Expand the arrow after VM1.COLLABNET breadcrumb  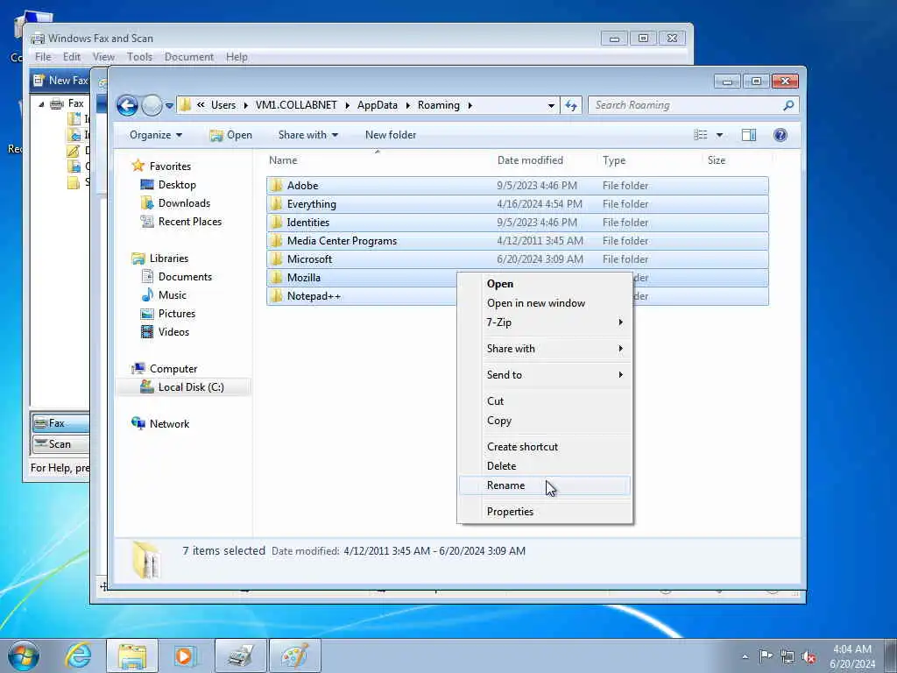tap(347, 105)
